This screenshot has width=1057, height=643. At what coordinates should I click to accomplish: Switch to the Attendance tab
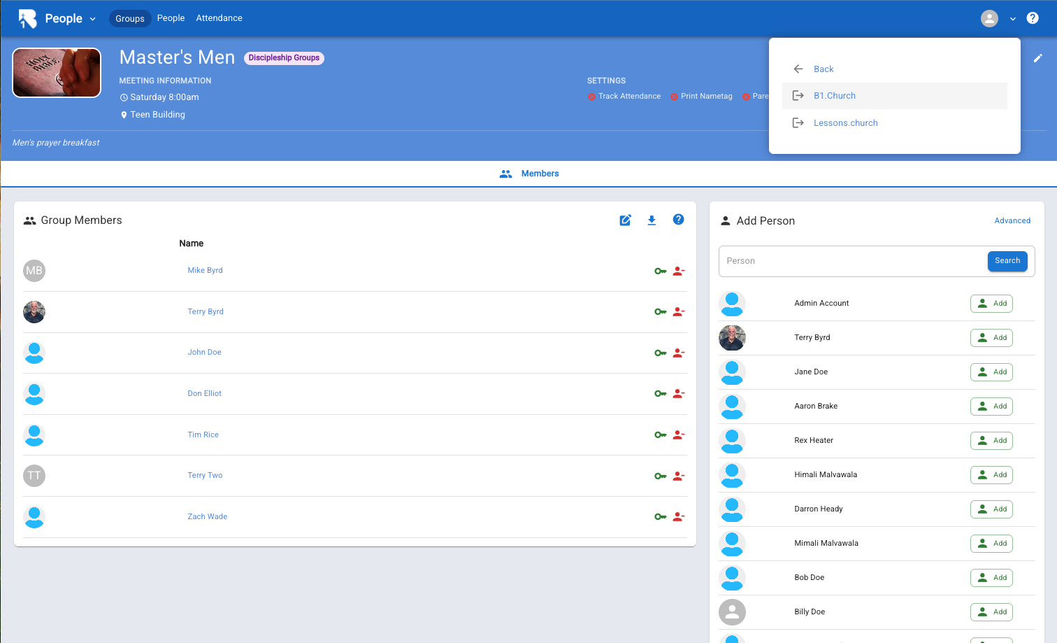click(219, 18)
